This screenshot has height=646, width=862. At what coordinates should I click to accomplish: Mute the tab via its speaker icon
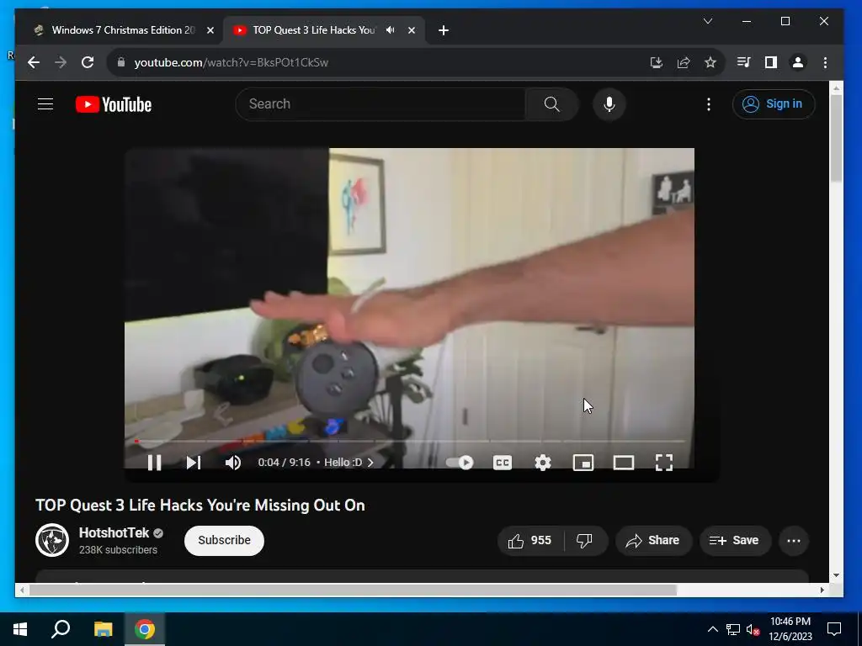pos(391,30)
